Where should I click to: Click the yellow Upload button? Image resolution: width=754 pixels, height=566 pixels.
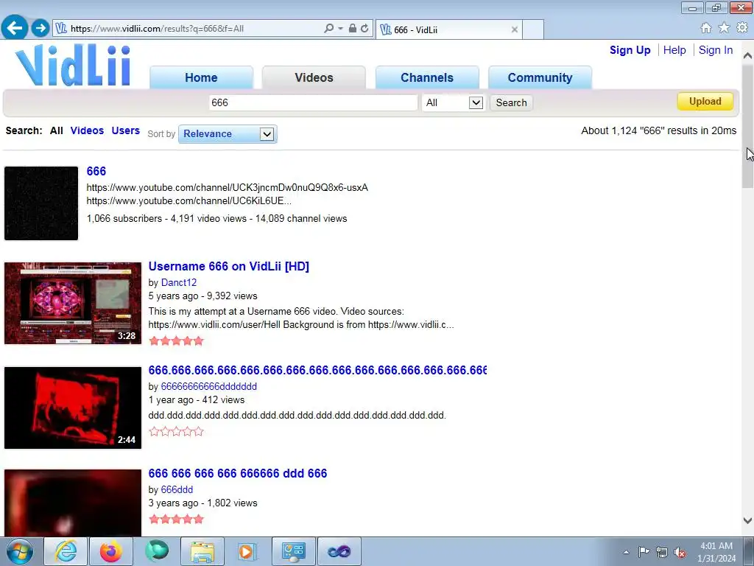tap(705, 102)
